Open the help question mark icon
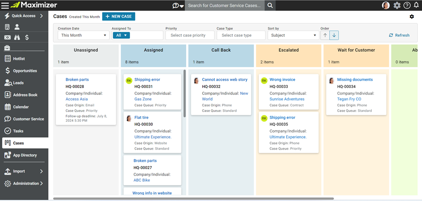This screenshot has width=422, height=201. (x=407, y=5)
